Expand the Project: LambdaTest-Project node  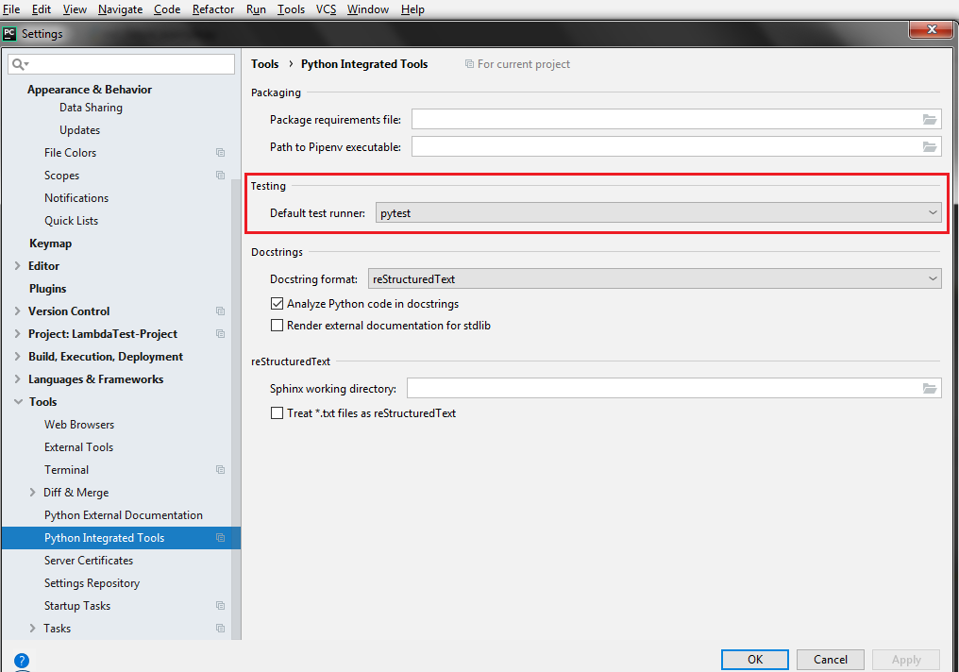point(17,334)
